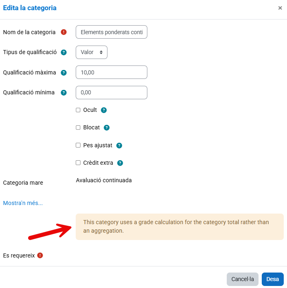Image resolution: width=287 pixels, height=288 pixels.
Task: Focus the Qualificació màxima input field
Action: 112,72
